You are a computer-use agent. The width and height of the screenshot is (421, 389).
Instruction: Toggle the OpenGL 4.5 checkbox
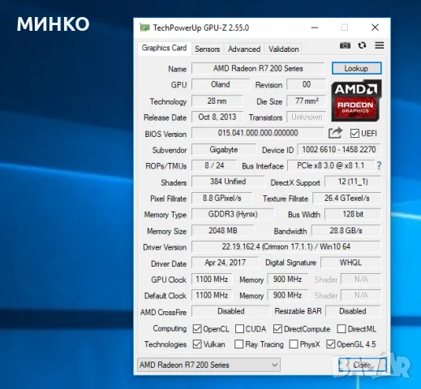(x=330, y=344)
